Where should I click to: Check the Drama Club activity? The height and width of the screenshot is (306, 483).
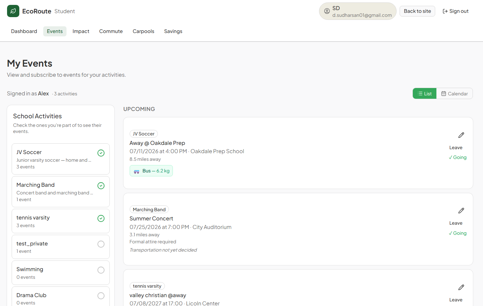101,296
